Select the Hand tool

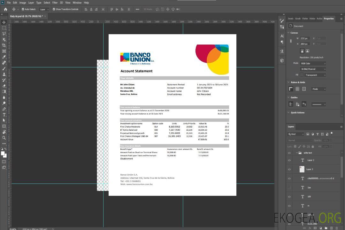coord(4,132)
